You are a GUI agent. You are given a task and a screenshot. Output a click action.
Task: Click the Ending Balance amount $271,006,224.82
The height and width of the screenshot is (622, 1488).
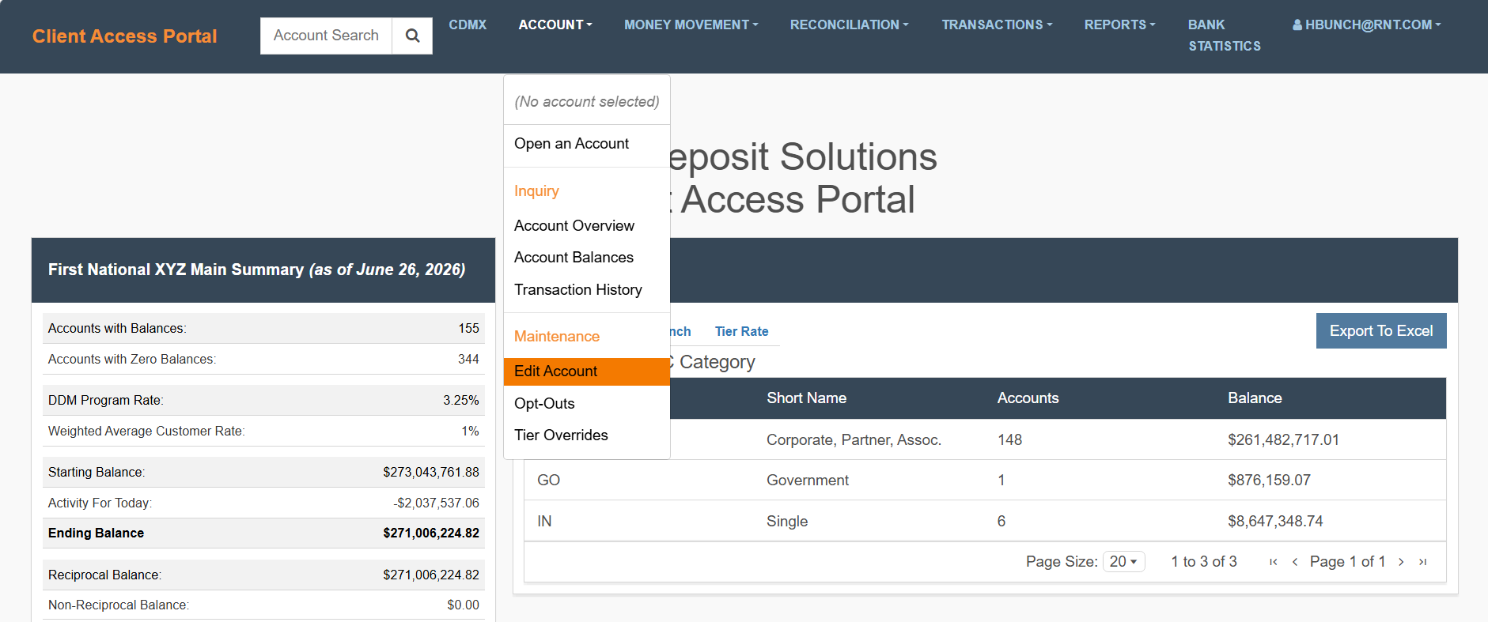point(431,533)
